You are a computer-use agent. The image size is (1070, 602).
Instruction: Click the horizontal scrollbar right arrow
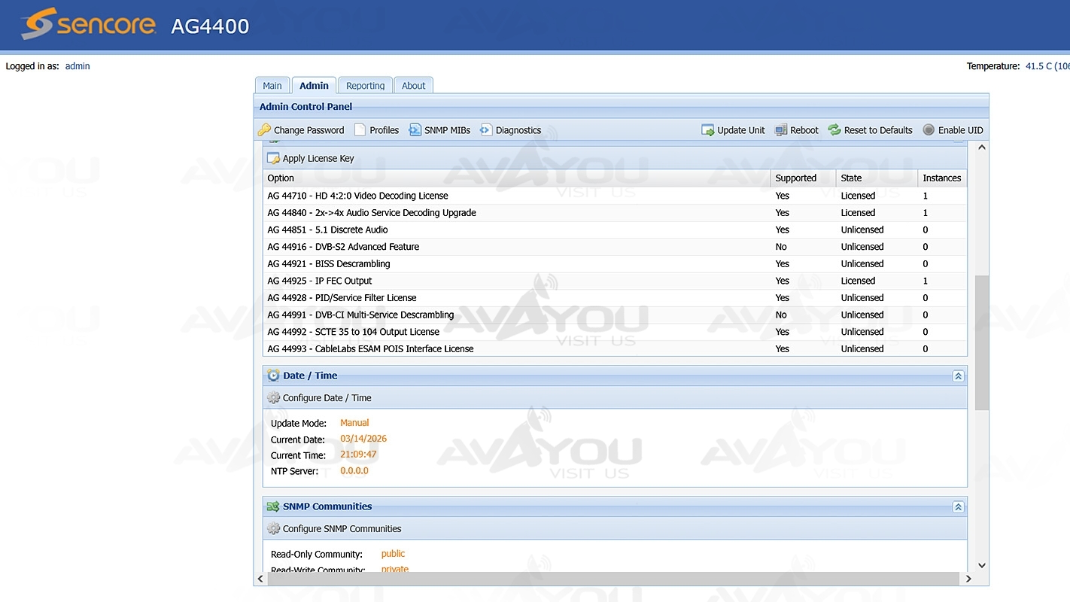[968, 579]
